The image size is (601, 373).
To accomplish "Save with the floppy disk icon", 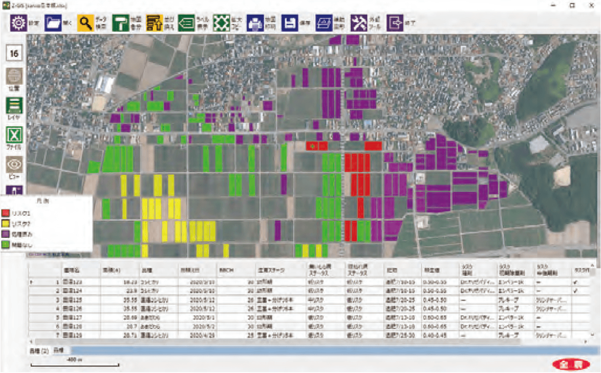I will click(x=289, y=23).
